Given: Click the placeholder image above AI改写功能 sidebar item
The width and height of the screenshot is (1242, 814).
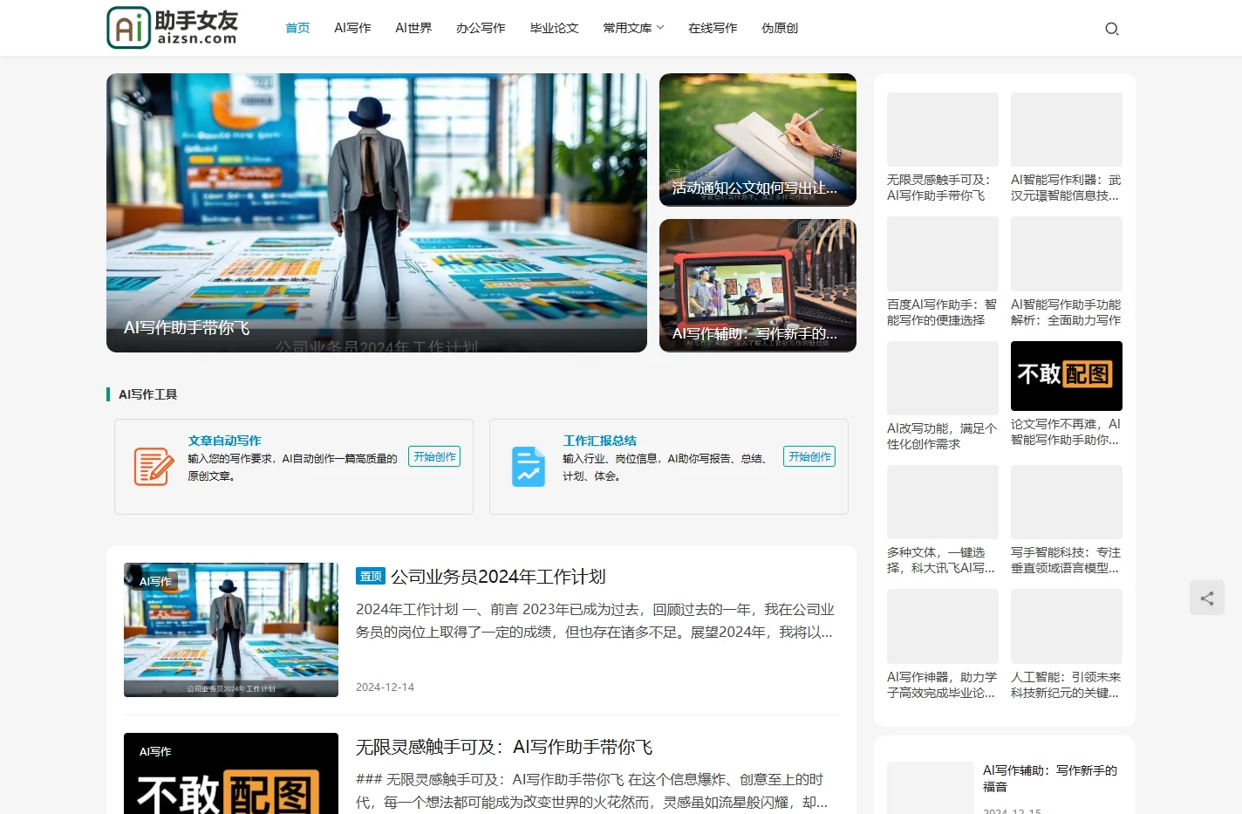Looking at the screenshot, I should (943, 378).
